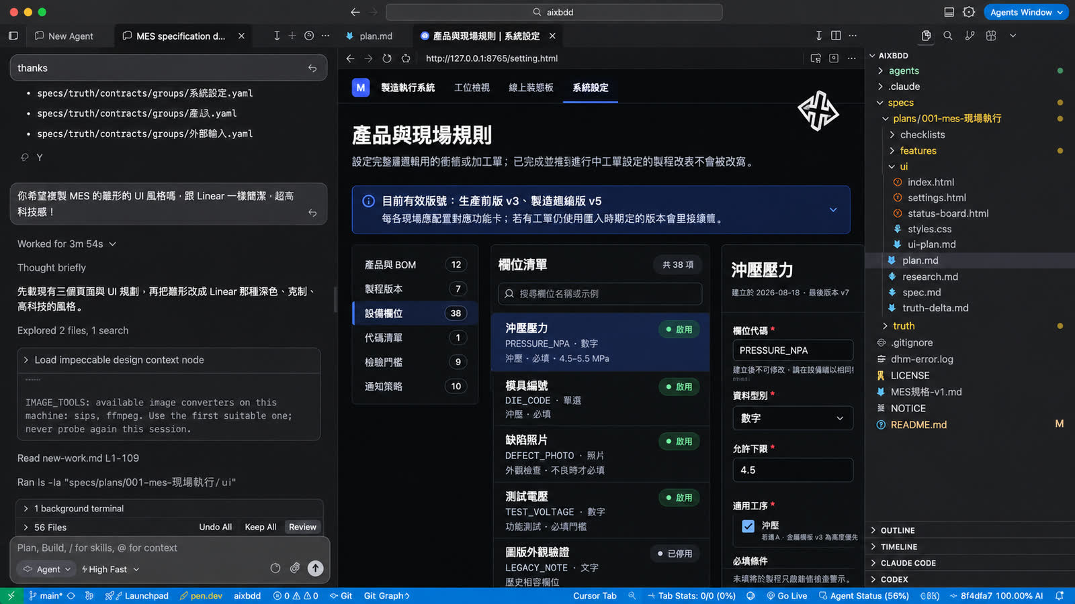Toggle 啟用 status on 模具編號 row

pos(679,387)
